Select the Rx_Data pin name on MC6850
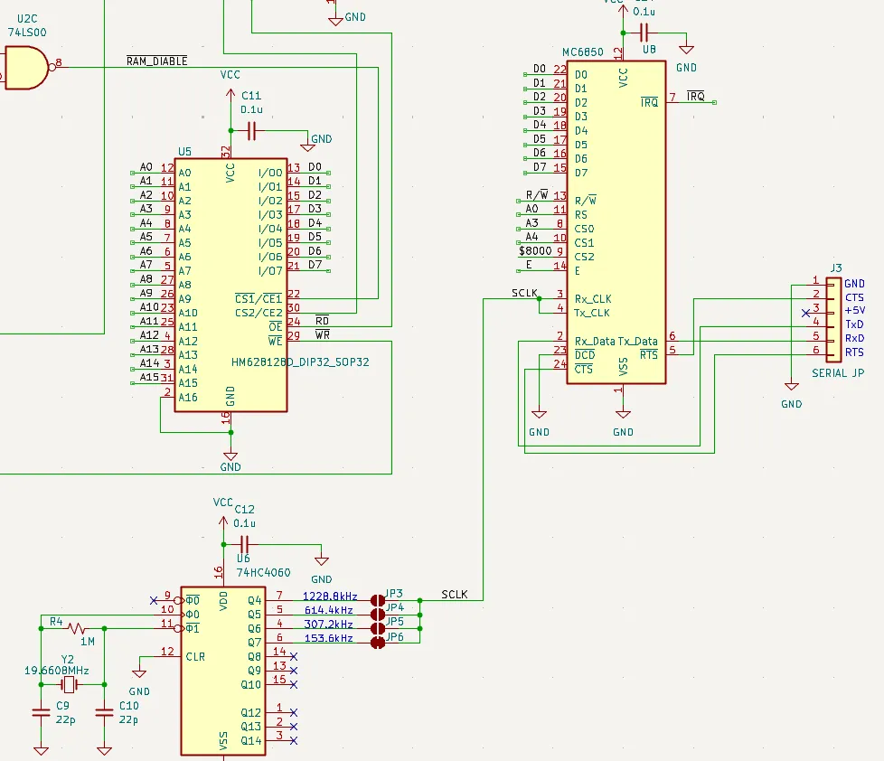The image size is (884, 761). [595, 342]
